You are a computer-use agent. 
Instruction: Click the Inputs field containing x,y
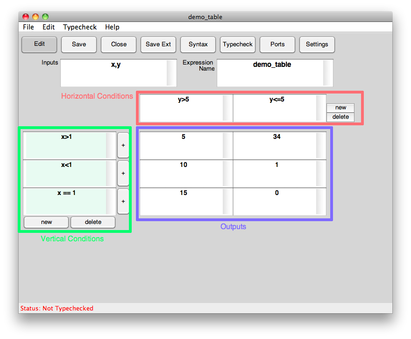(x=114, y=72)
